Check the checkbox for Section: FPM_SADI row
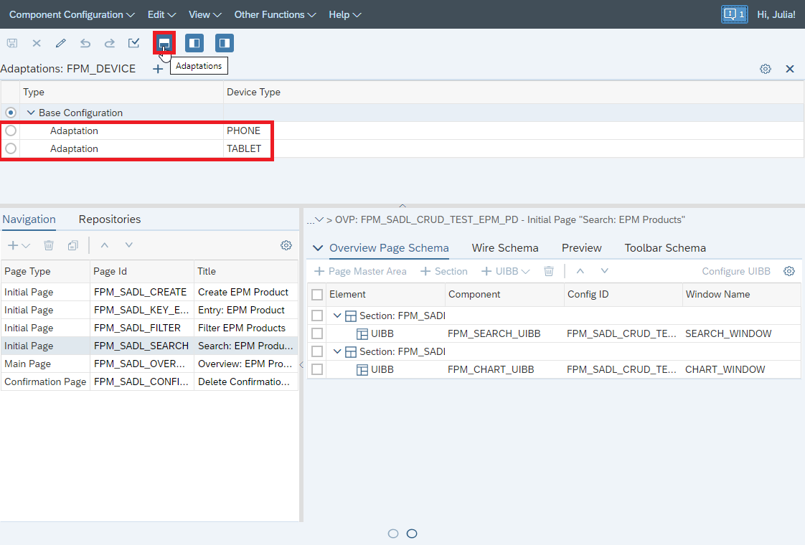Screen dimensions: 805x545 pos(316,316)
